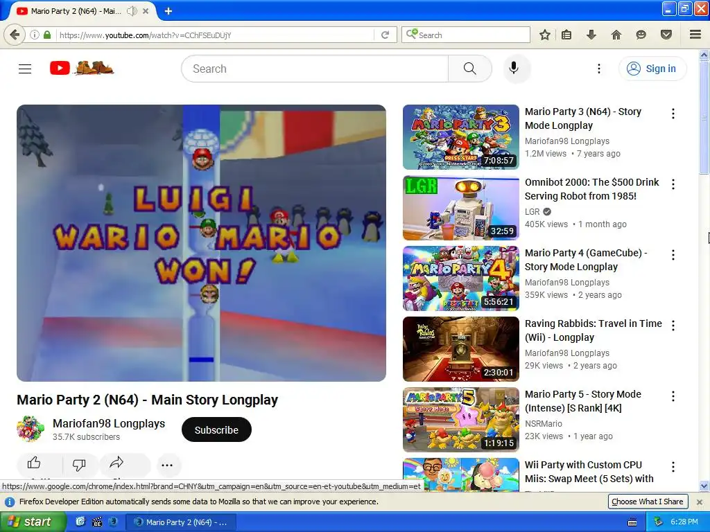
Task: Click Choose What I Share button
Action: (x=648, y=502)
